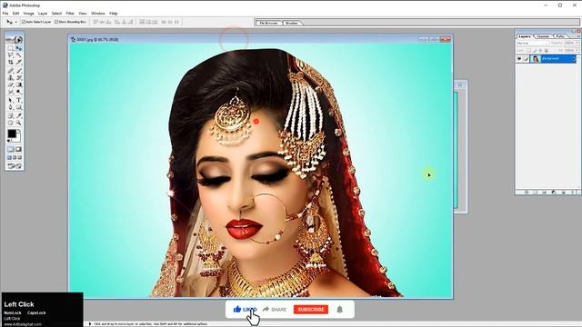
Task: Select the Dodge tool
Action: tap(18, 91)
